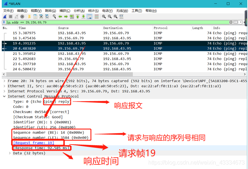Viewport: 248px width, 169px height.
Task: Select packet 21 at time 5.395052
Action: (124, 54)
